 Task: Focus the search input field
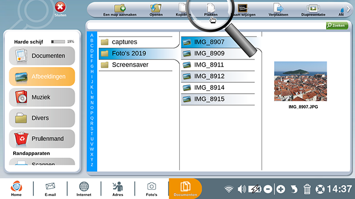tap(206, 26)
